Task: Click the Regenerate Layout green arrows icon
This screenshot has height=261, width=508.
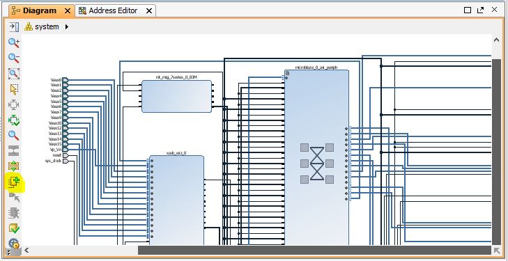Action: coord(14,120)
